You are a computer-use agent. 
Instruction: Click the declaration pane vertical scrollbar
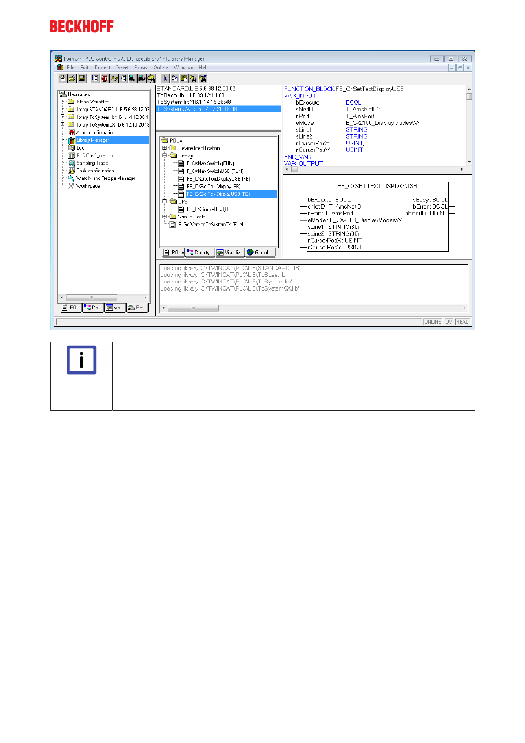469,125
